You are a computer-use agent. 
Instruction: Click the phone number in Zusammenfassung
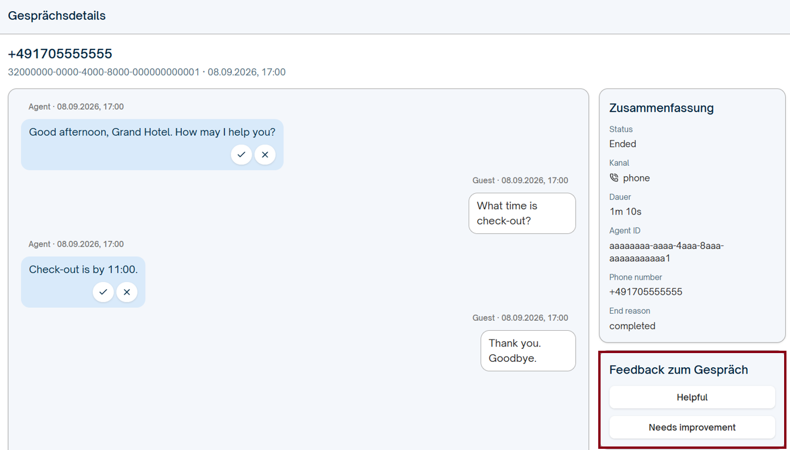click(645, 292)
